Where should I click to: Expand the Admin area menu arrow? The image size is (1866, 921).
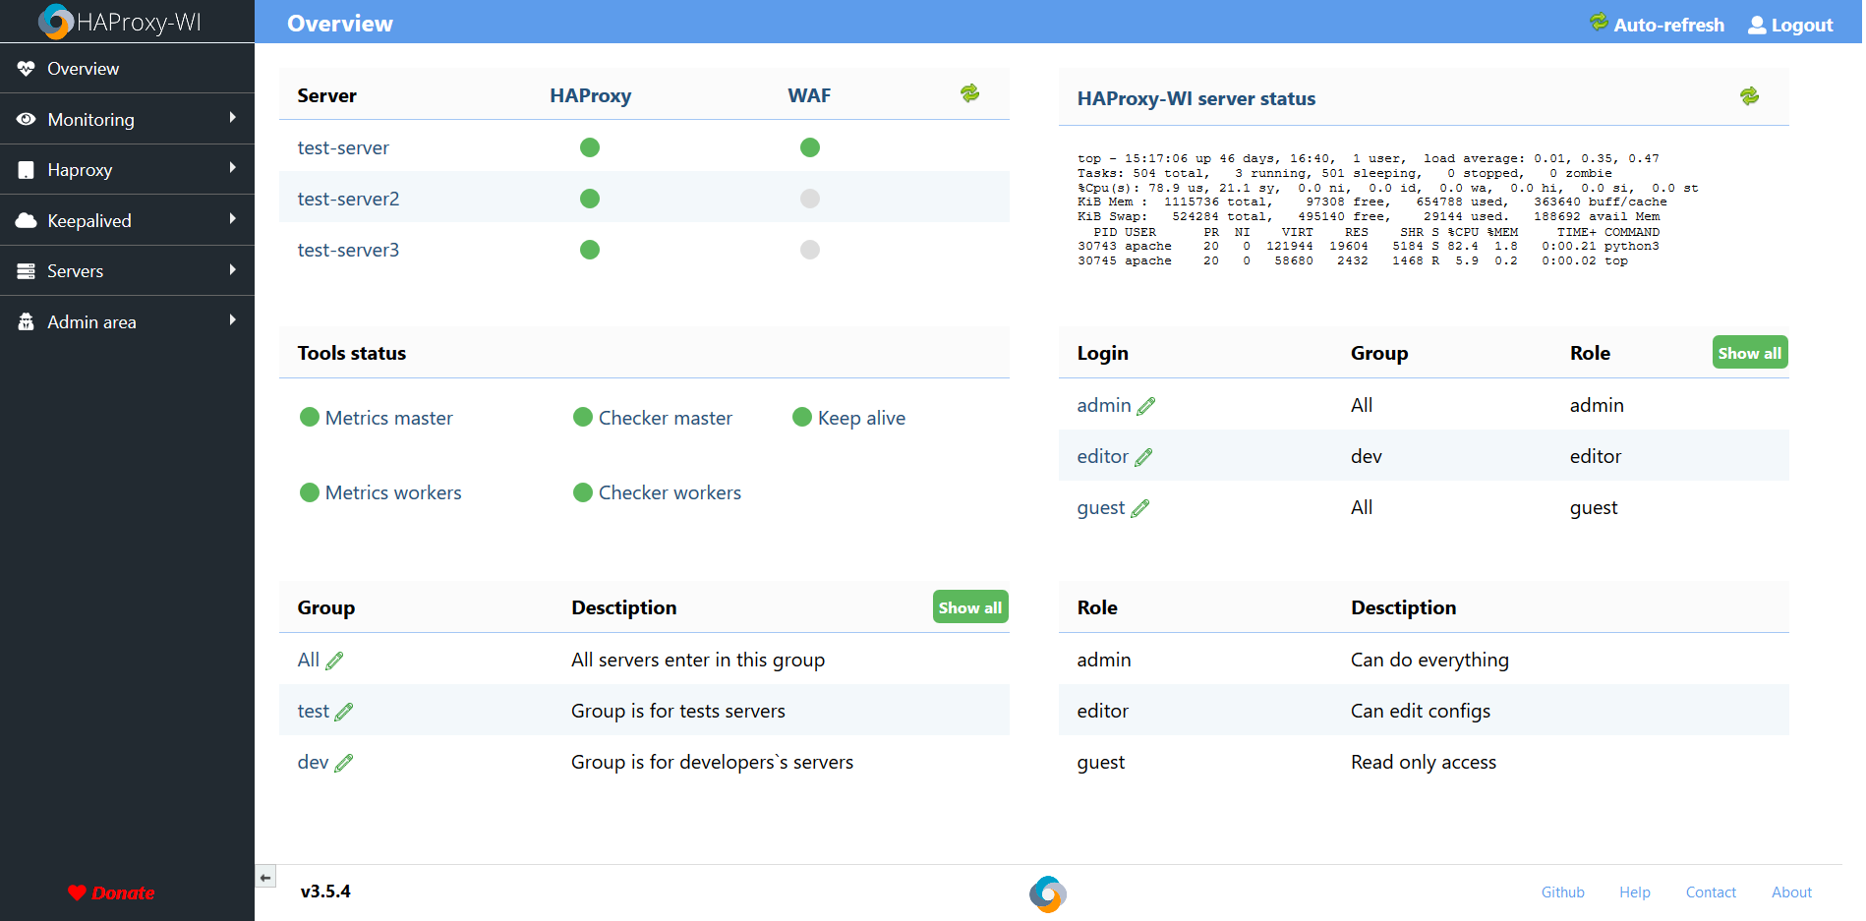click(x=233, y=320)
